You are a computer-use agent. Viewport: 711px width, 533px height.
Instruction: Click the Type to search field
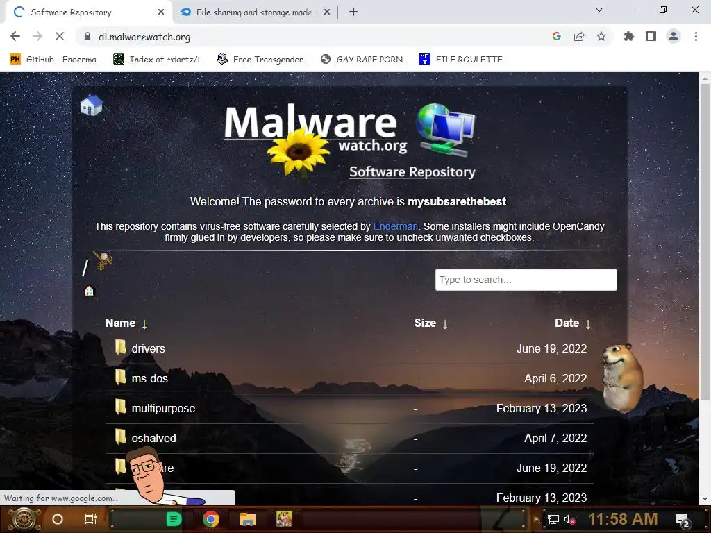526,280
